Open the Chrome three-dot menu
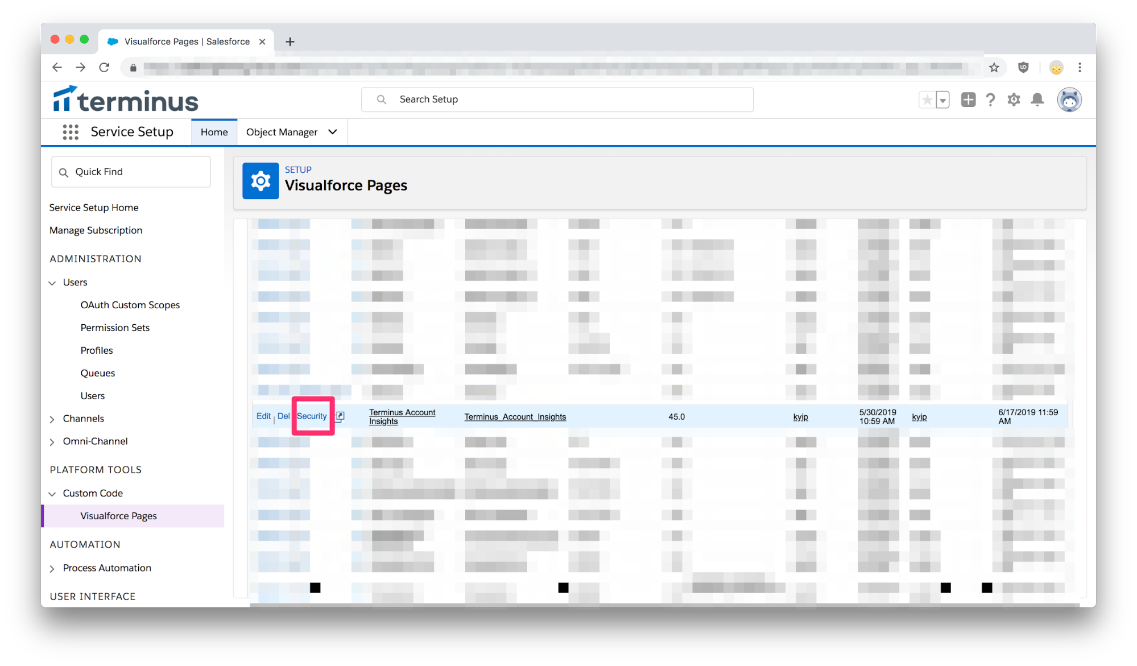This screenshot has height=666, width=1137. [x=1080, y=68]
